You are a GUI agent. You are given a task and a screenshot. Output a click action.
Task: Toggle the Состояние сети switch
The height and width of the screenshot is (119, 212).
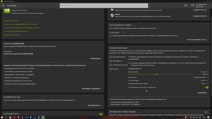(100, 114)
